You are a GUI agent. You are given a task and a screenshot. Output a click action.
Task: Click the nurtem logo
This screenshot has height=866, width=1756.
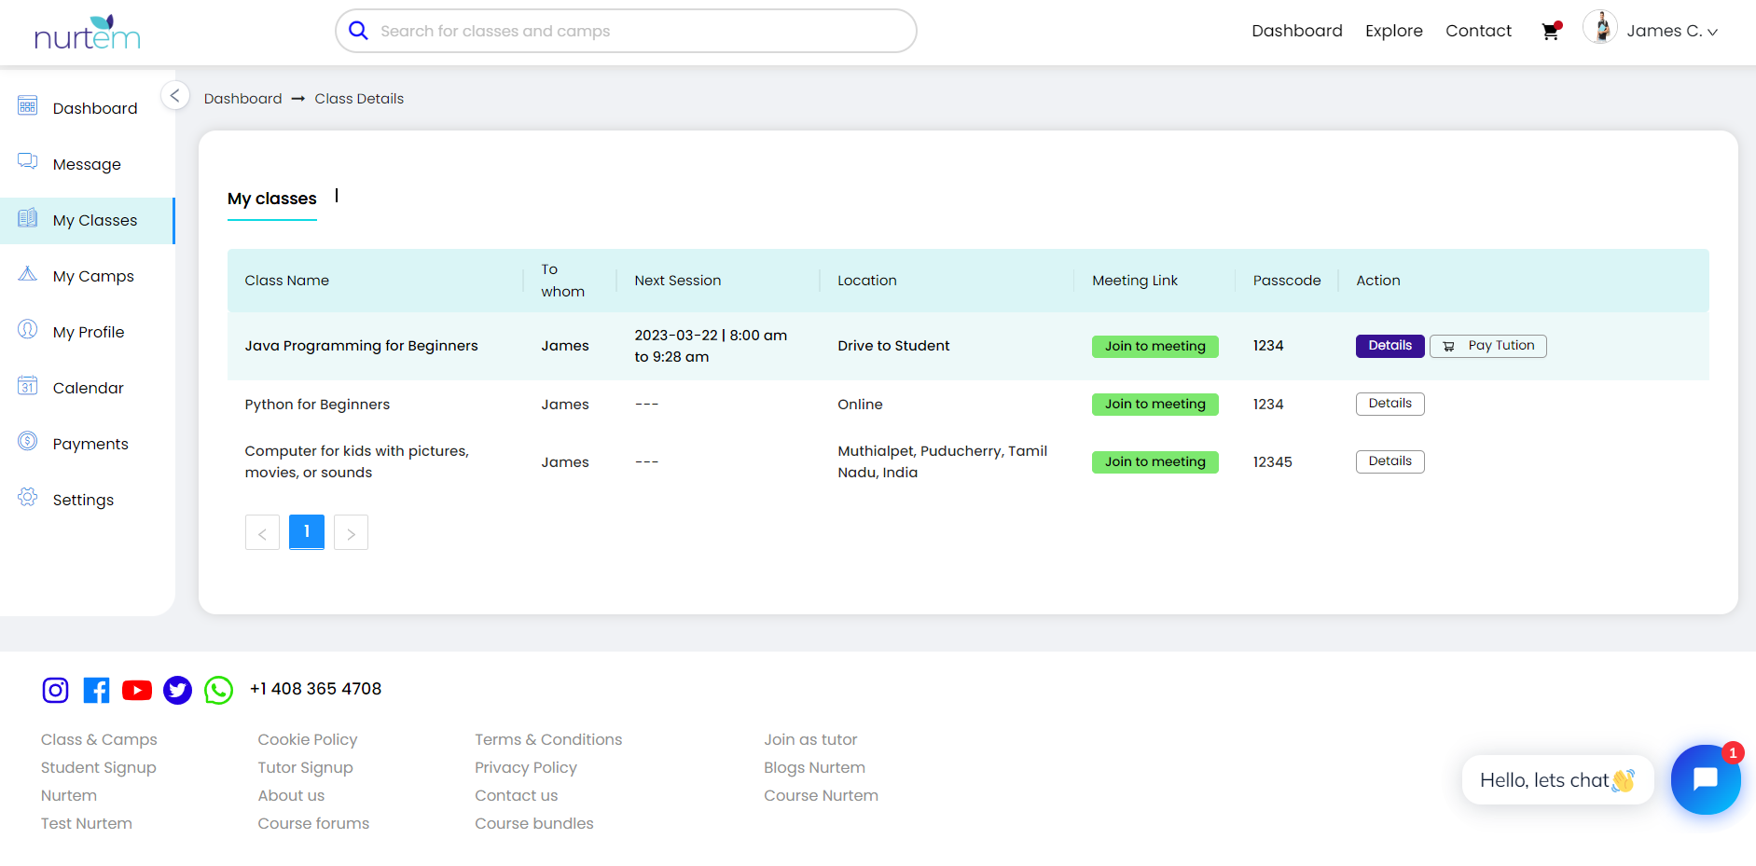coord(87,33)
